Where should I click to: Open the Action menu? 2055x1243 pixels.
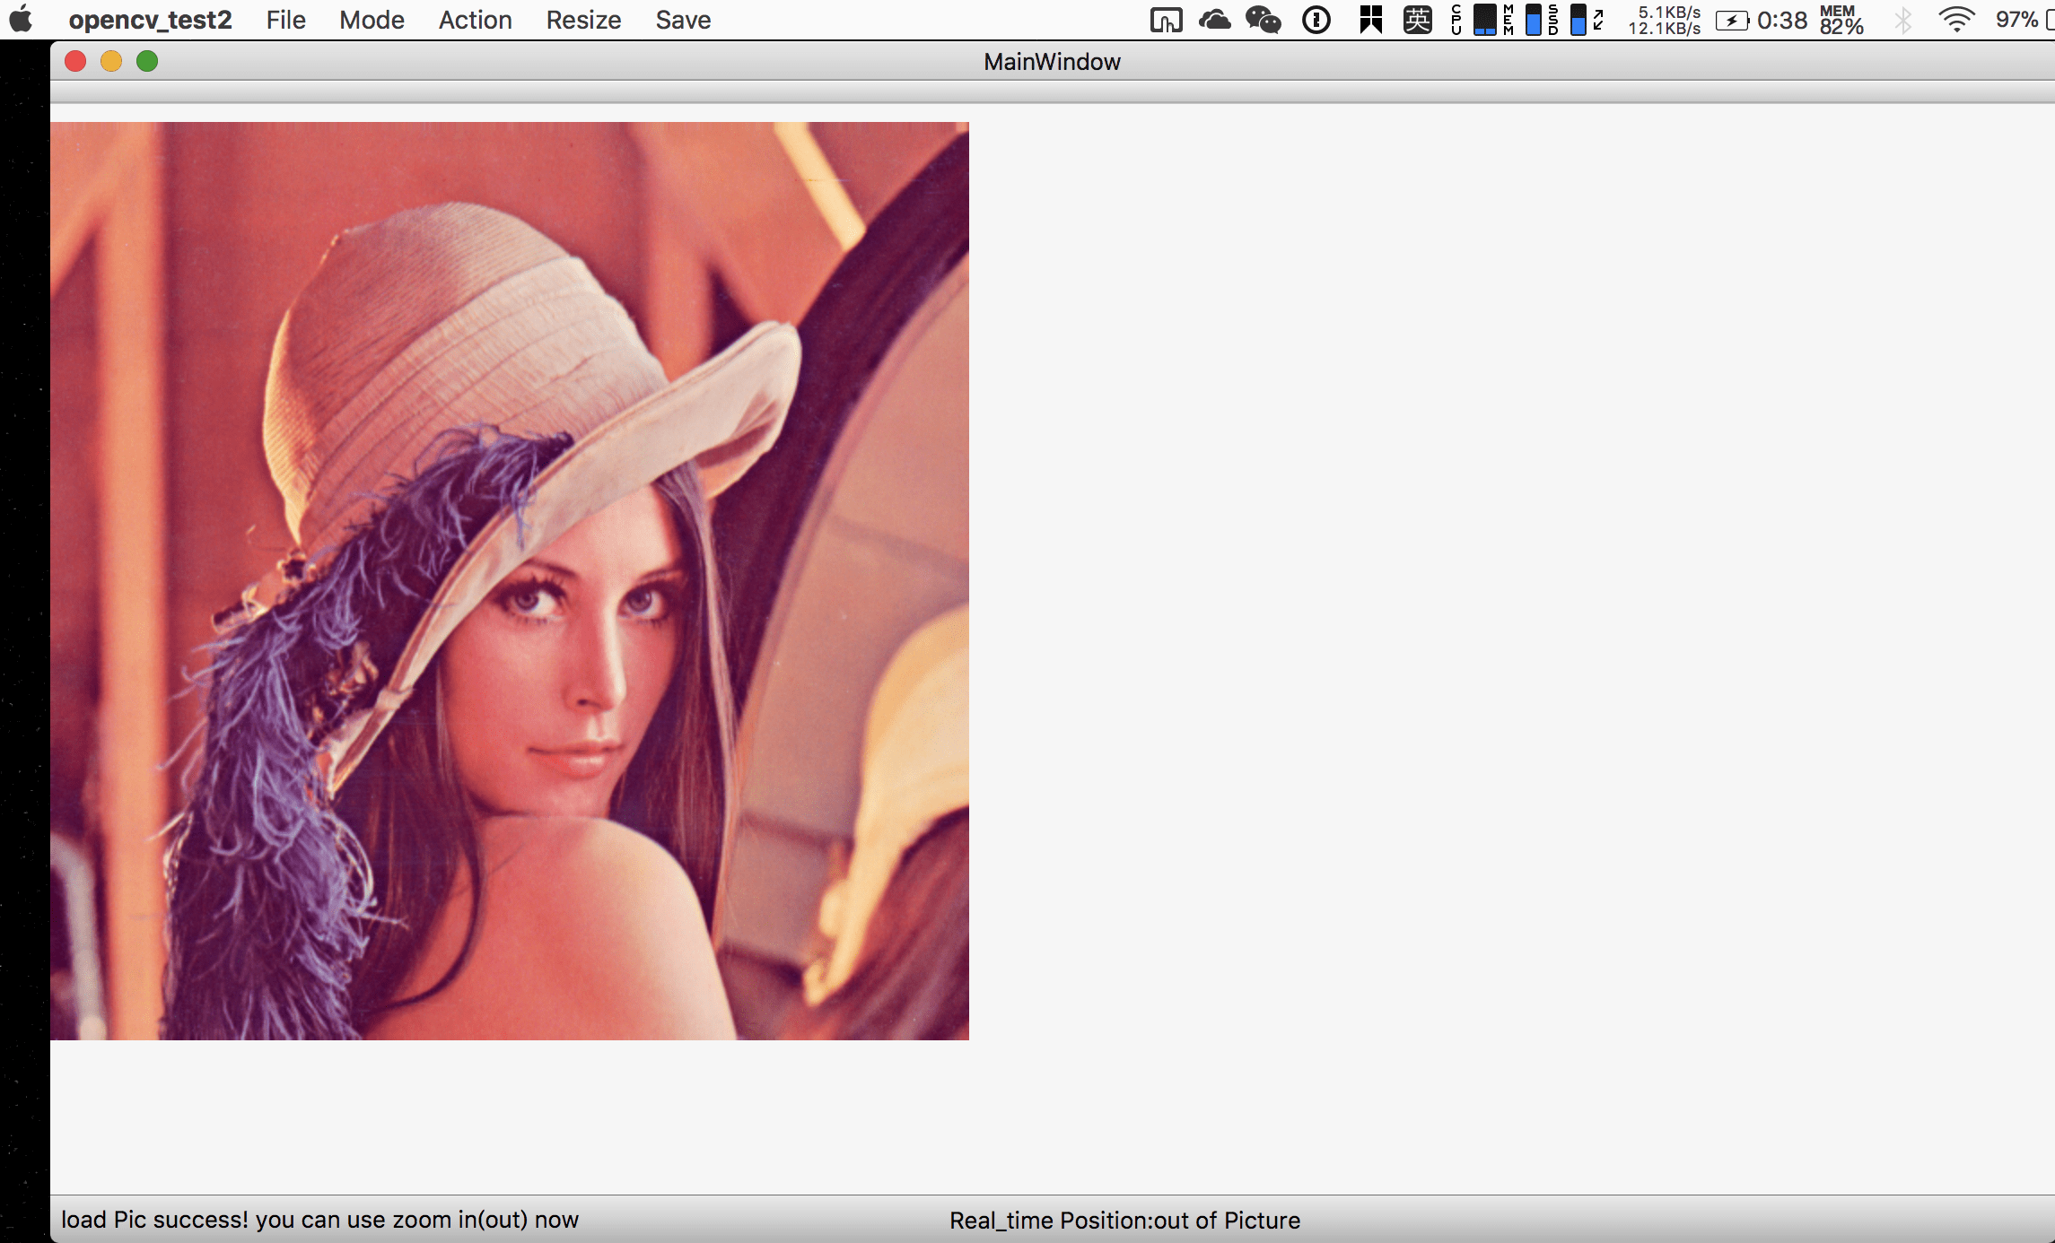(x=475, y=20)
